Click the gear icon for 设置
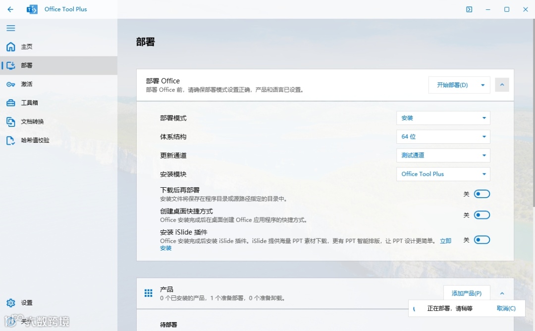 (10, 303)
